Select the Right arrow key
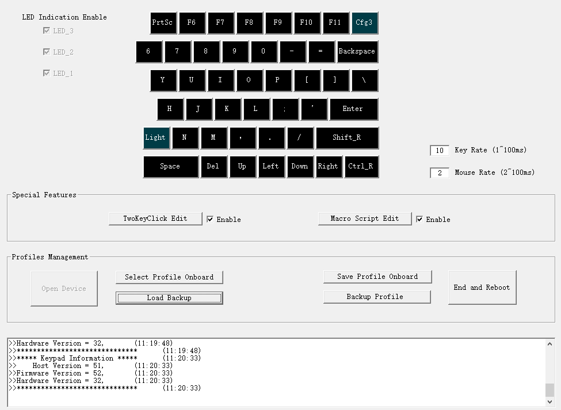561x410 pixels. 329,167
